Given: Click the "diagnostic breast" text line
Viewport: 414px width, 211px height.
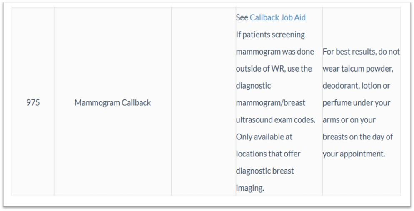Looking at the screenshot, I should click(x=264, y=171).
